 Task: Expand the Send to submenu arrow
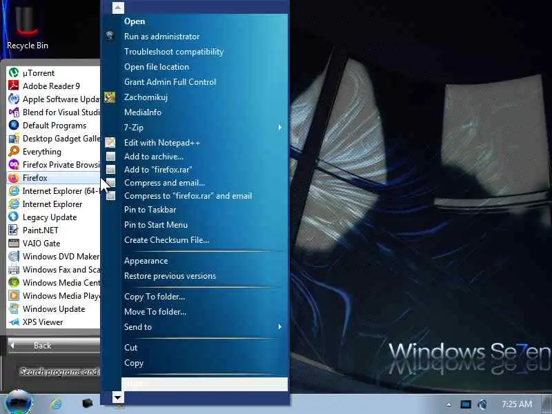(279, 326)
